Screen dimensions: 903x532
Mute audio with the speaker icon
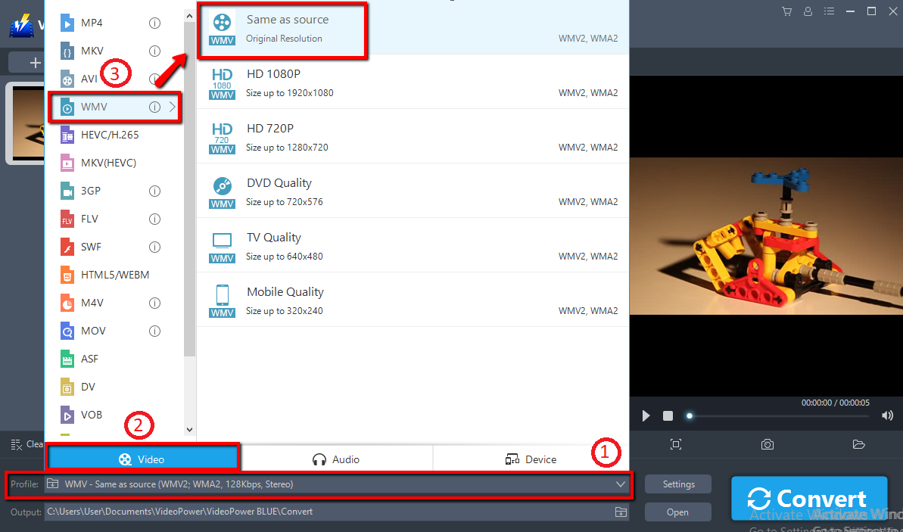(887, 415)
